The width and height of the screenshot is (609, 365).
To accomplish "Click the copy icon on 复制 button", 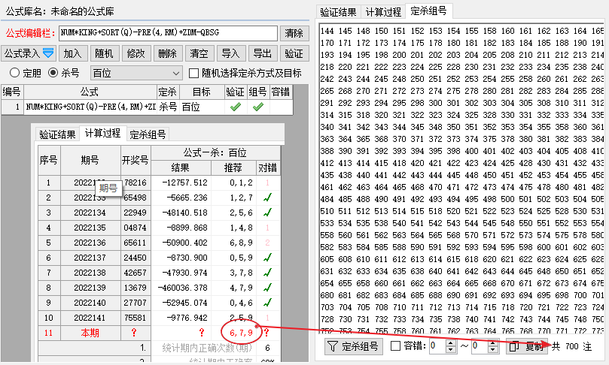I will tap(514, 346).
